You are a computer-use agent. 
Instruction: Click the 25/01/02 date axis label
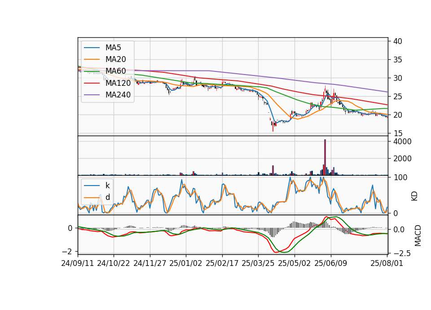pos(186,263)
